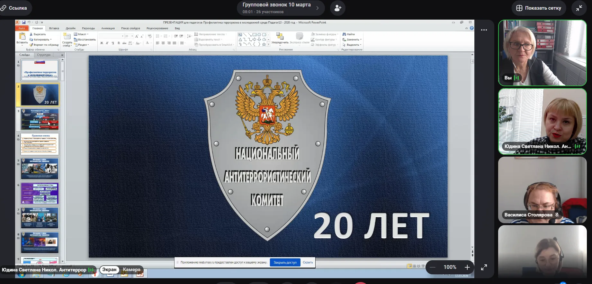
Task: Justify text in paragraph group
Action: [x=175, y=43]
